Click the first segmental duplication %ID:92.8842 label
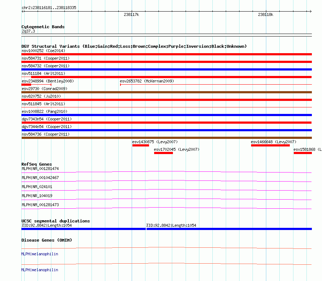Screen dimensions: 322x281 tap(47, 225)
